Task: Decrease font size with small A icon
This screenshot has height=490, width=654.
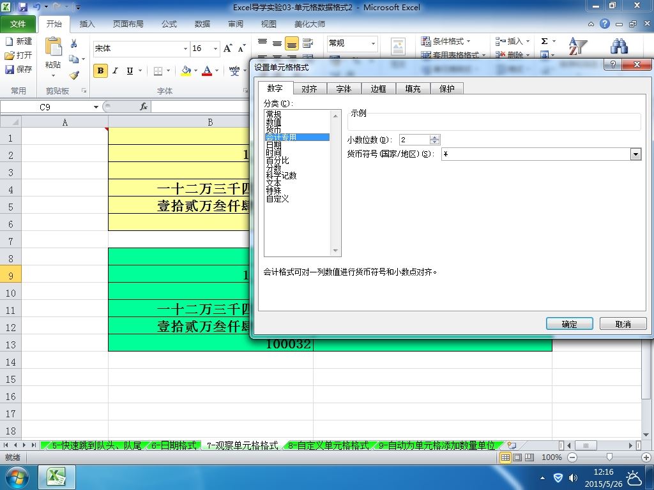Action: coord(242,48)
